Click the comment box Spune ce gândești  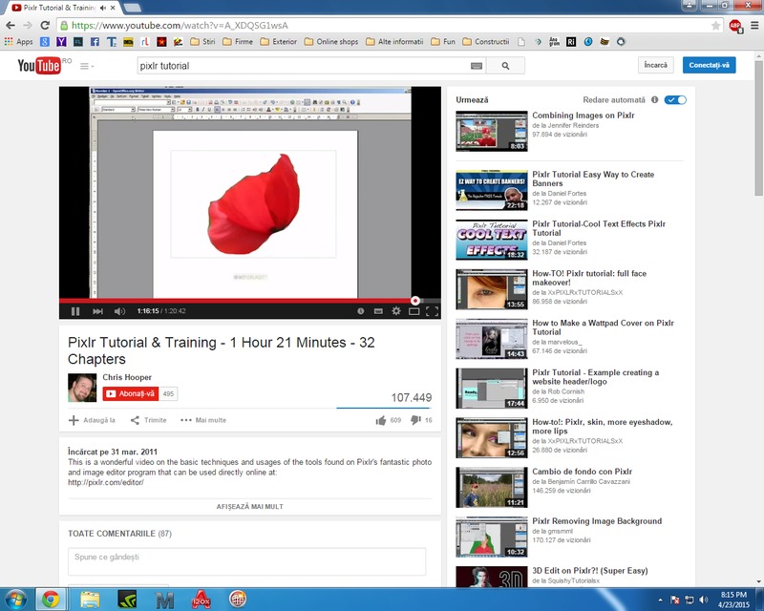click(247, 561)
